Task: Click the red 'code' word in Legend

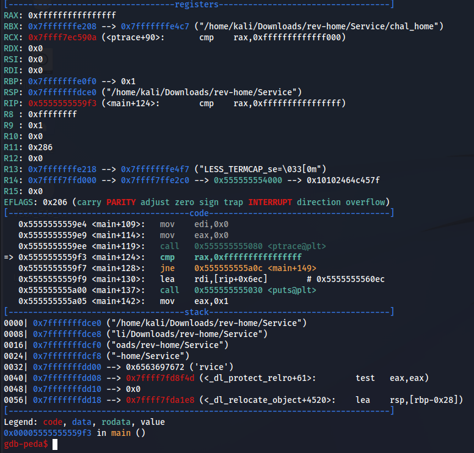Action: tap(53, 422)
